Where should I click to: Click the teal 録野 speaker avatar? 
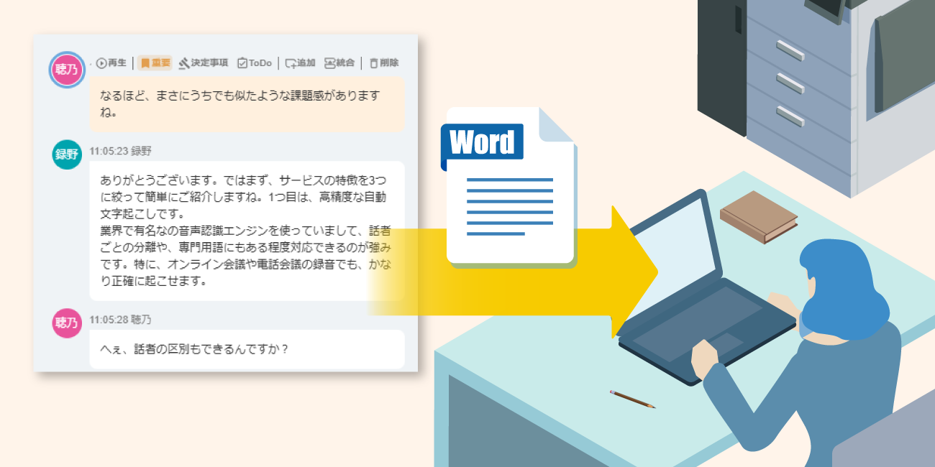tap(67, 154)
